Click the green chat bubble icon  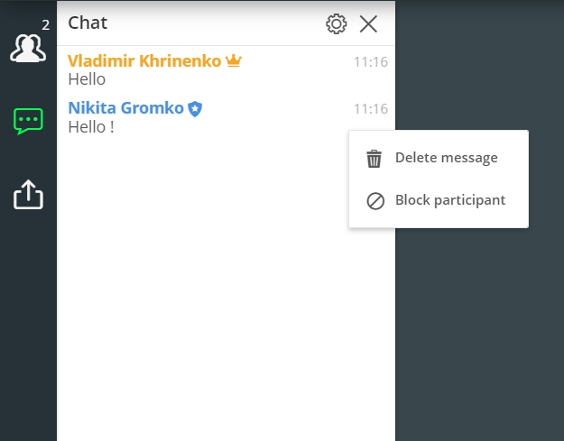(28, 121)
